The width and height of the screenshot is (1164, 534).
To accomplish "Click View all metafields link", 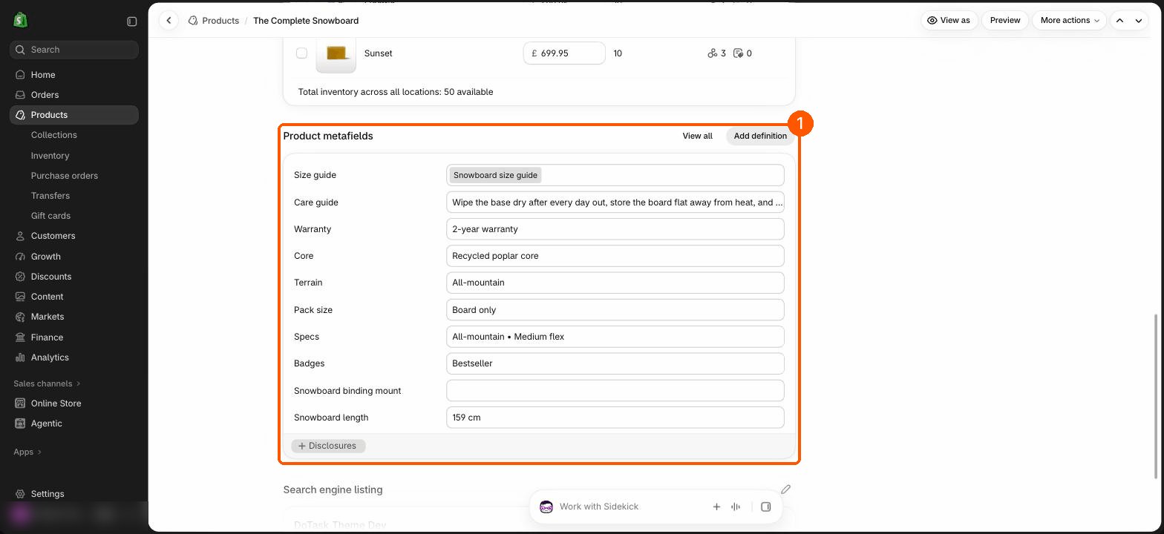I will click(697, 136).
